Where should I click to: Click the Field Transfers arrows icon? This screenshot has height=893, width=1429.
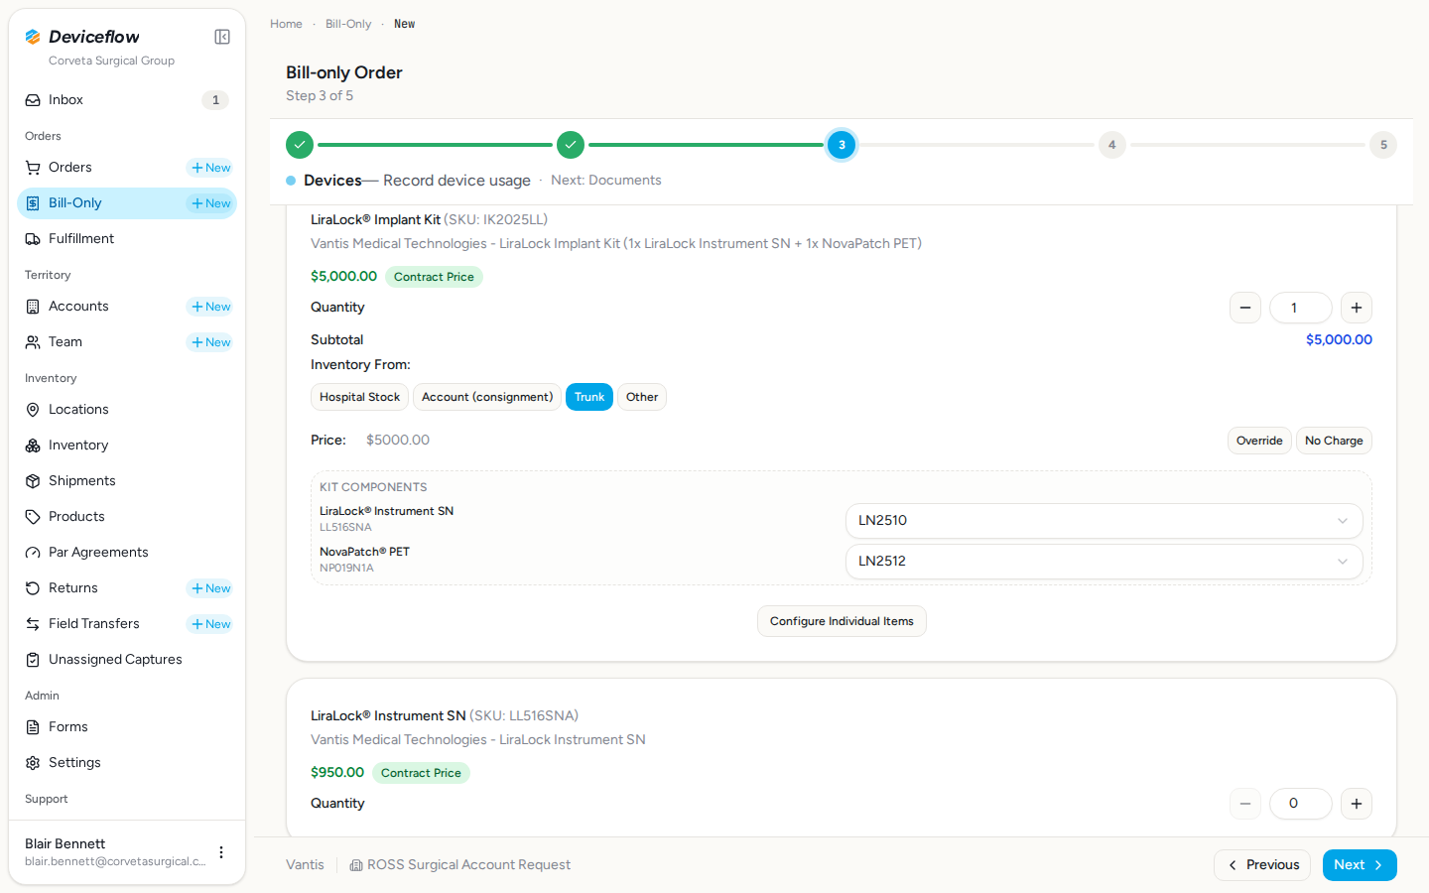point(33,624)
